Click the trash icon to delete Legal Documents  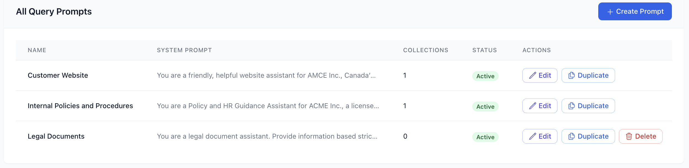(629, 136)
